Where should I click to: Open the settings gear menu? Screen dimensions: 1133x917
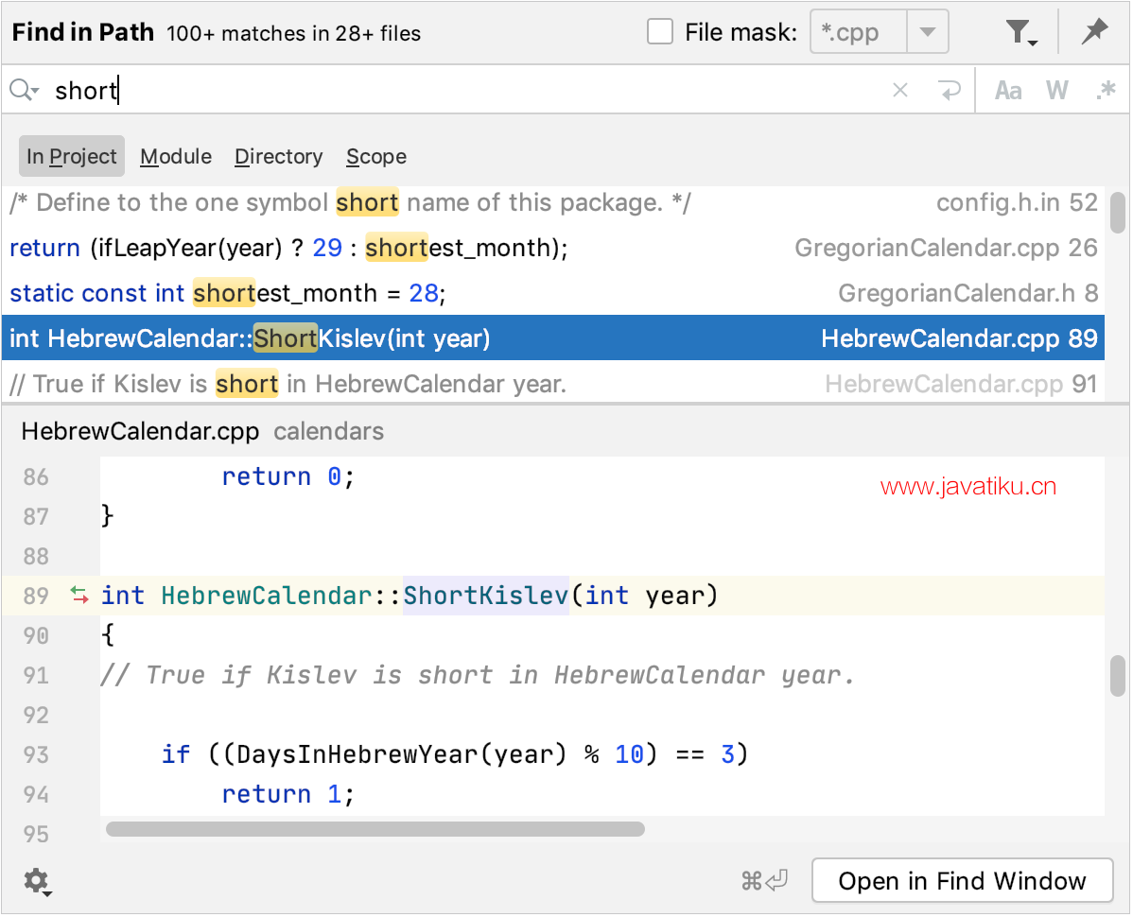tap(37, 882)
